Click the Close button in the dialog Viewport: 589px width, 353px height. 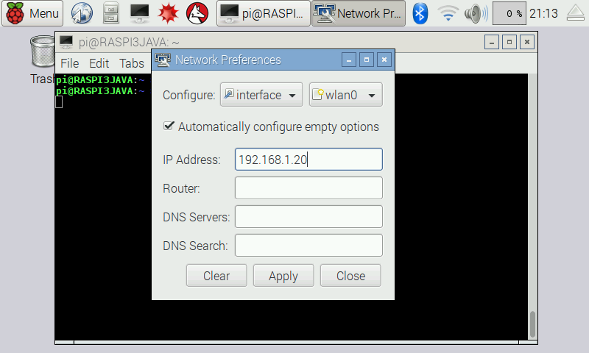tap(350, 276)
